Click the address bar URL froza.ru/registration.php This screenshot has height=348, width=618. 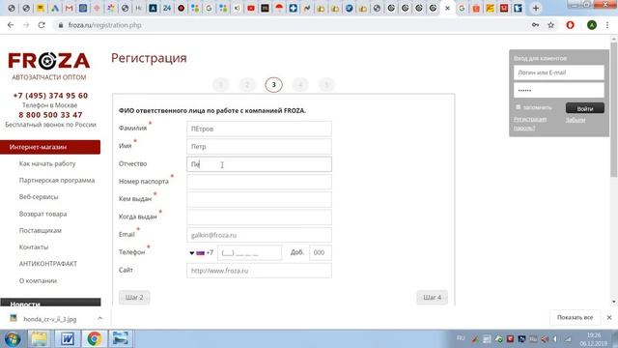click(x=105, y=25)
